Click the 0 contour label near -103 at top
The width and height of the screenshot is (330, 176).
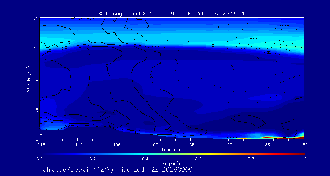[132, 29]
